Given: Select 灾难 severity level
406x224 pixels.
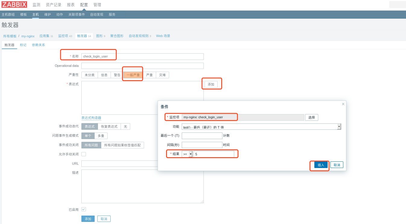Looking at the screenshot, I should click(x=163, y=75).
